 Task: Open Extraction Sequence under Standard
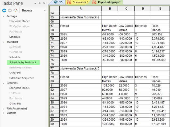tap(22, 78)
